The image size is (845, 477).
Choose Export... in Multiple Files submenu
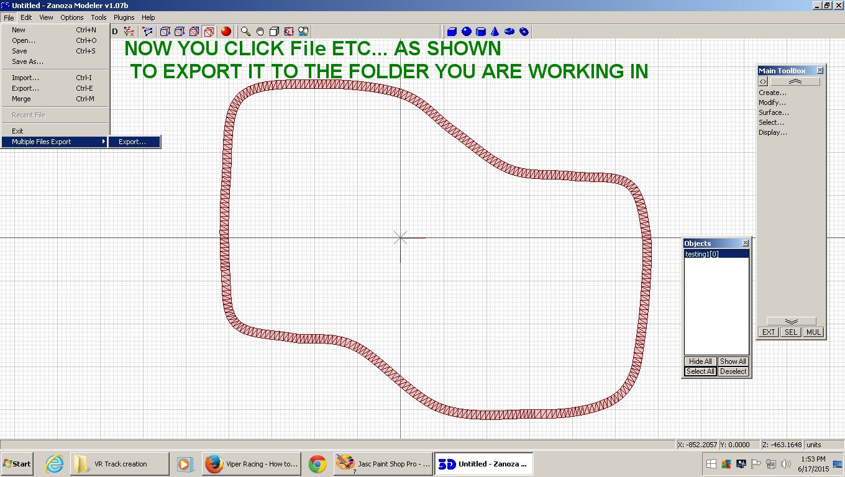[135, 142]
